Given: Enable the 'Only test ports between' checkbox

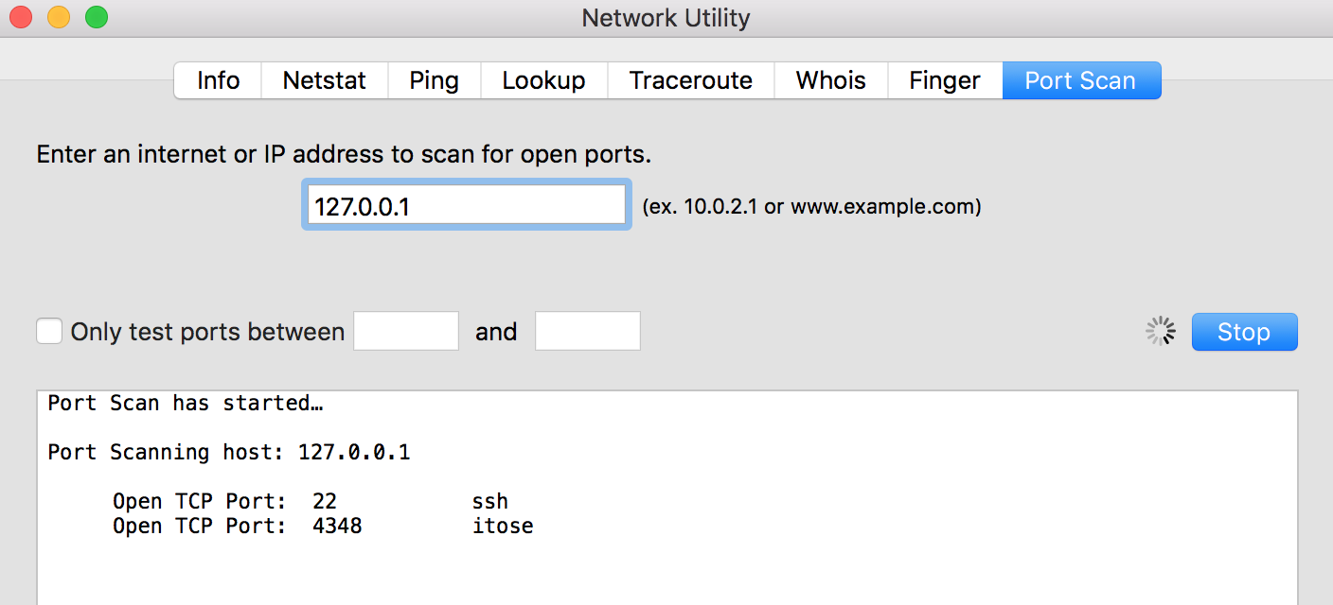Looking at the screenshot, I should coord(49,332).
